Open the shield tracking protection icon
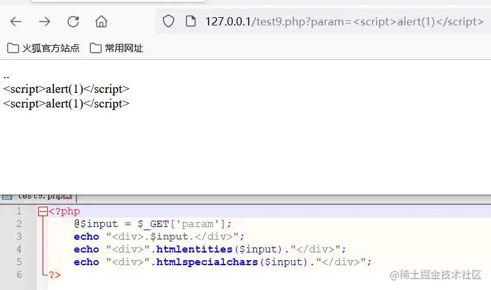This screenshot has width=491, height=290. [169, 21]
